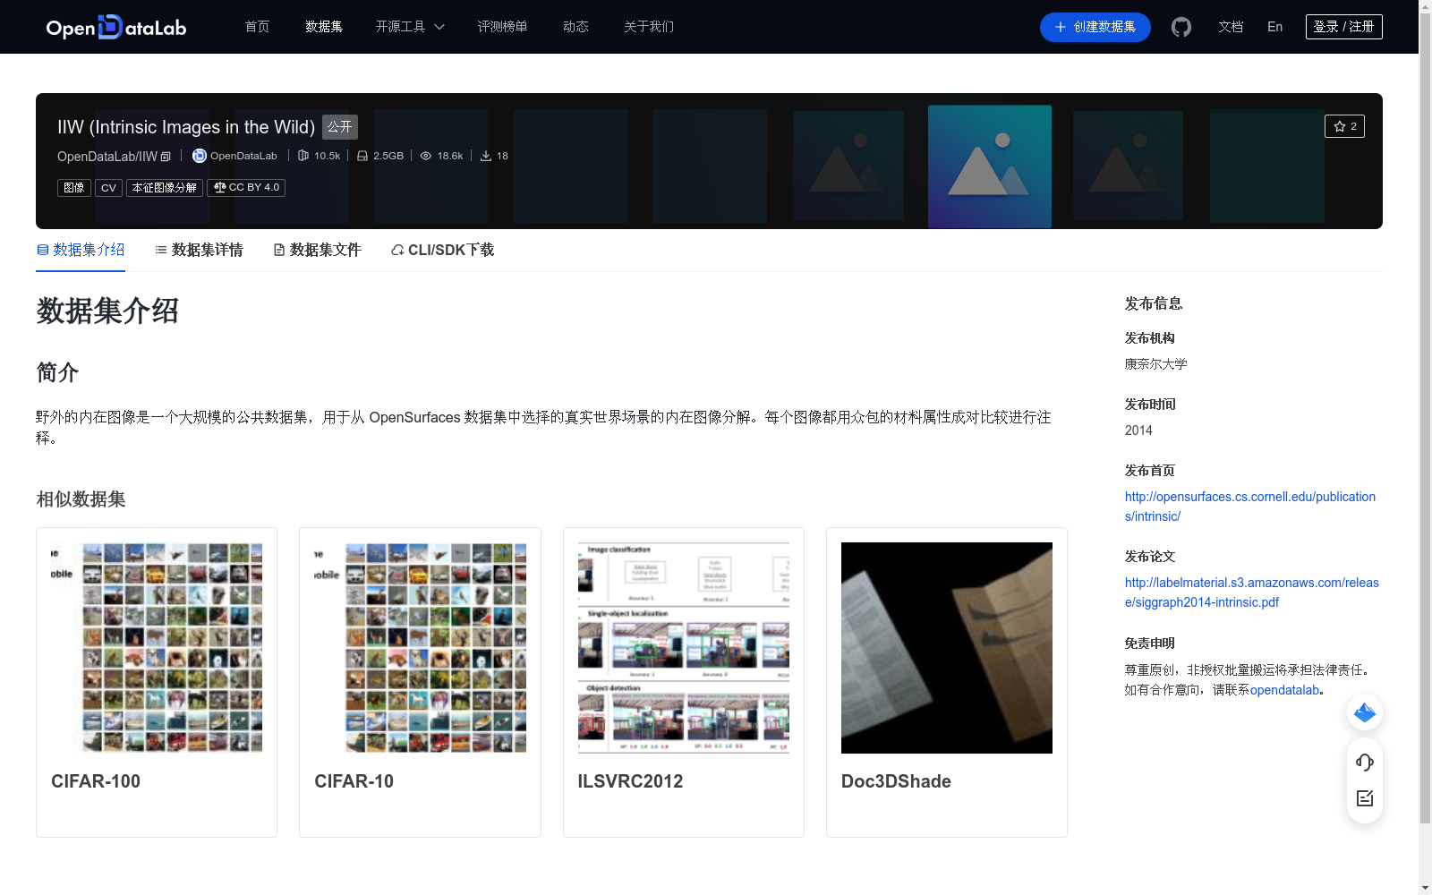
Task: Click the 康奈尔大学 publisher text
Action: 1155,364
